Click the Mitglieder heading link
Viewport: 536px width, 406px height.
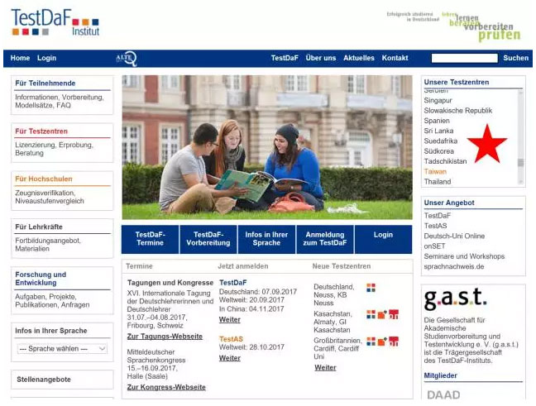pos(440,375)
